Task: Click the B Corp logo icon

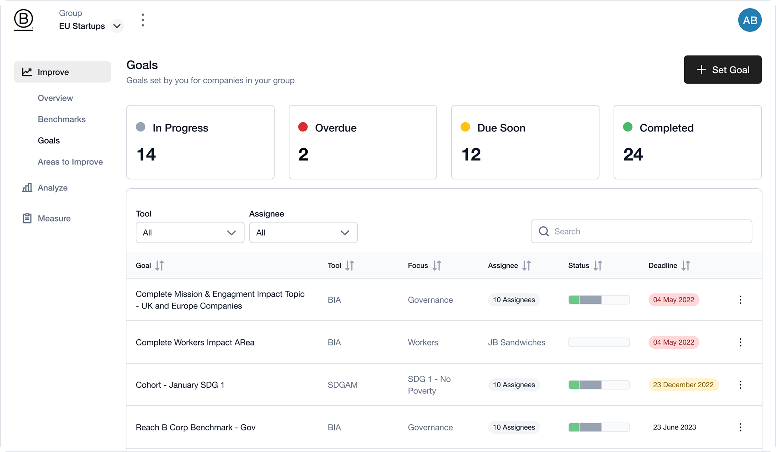Action: (23, 20)
